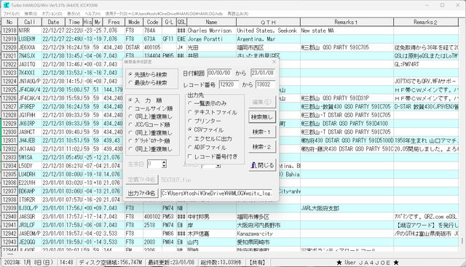The height and width of the screenshot is (267, 466).
Task: Click callsign cell LU3EKW
Action: point(29,39)
